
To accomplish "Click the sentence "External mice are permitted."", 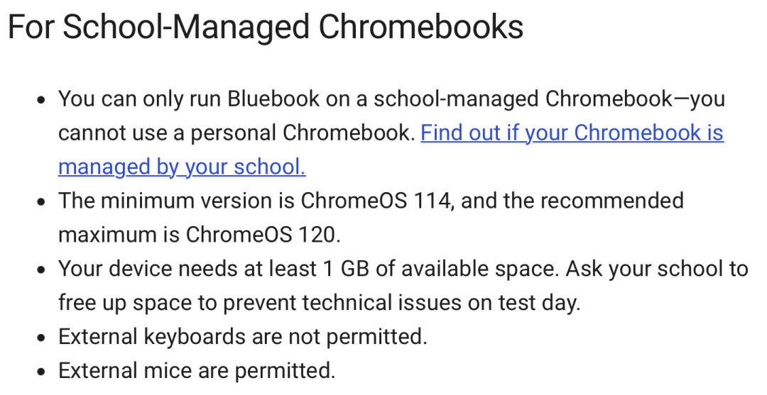I will tap(197, 371).
